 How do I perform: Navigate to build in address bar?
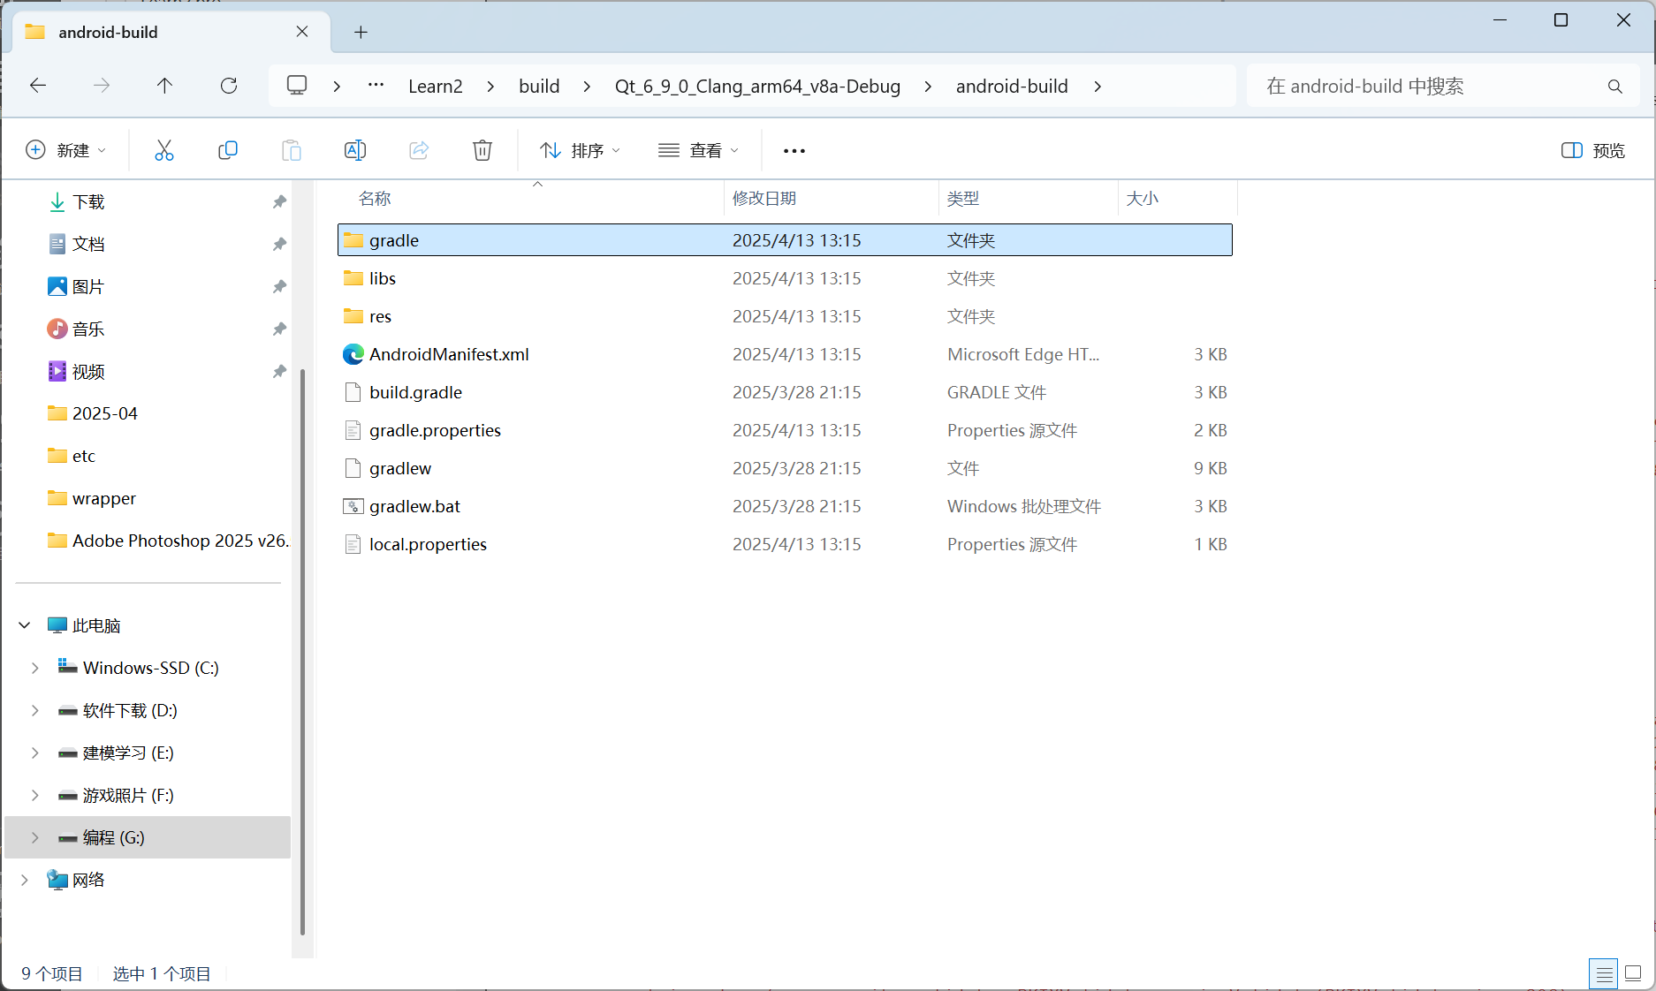tap(539, 87)
